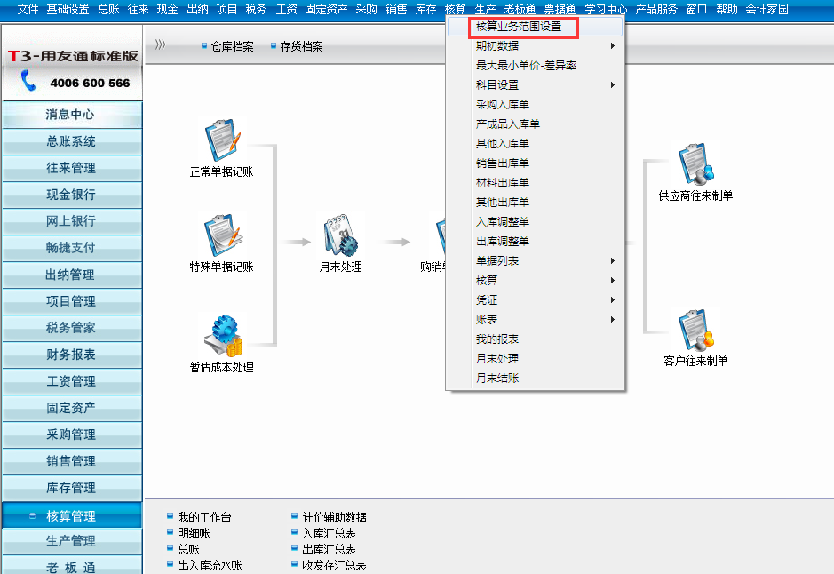Image resolution: width=834 pixels, height=574 pixels.
Task: Go to 库存管理 in the sidebar
Action: point(72,488)
